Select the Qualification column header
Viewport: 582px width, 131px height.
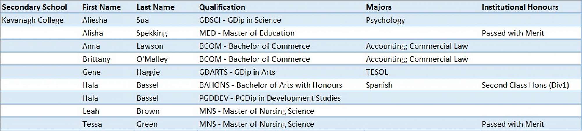click(222, 7)
